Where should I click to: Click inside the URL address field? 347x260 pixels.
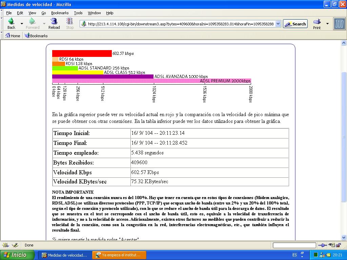[x=180, y=24]
